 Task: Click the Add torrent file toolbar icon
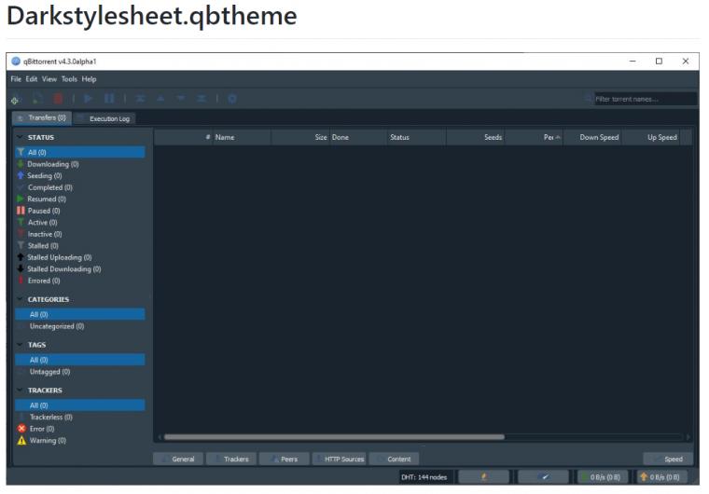pos(37,99)
